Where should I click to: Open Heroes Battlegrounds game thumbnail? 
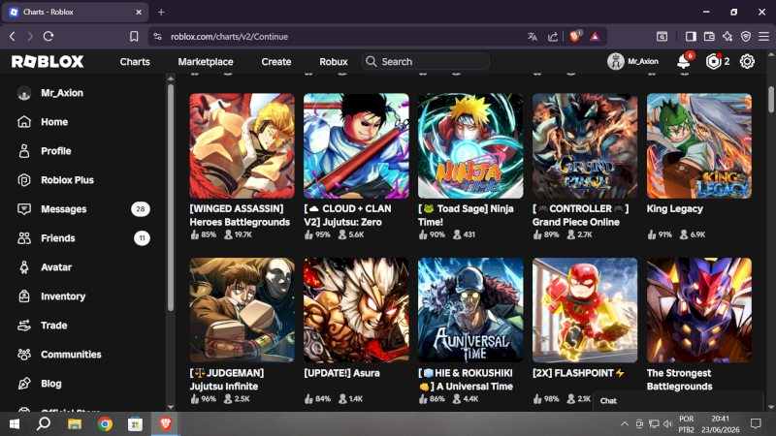point(242,146)
